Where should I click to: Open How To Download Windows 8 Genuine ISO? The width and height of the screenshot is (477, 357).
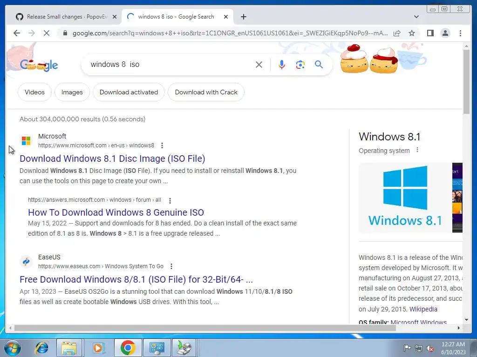(116, 212)
